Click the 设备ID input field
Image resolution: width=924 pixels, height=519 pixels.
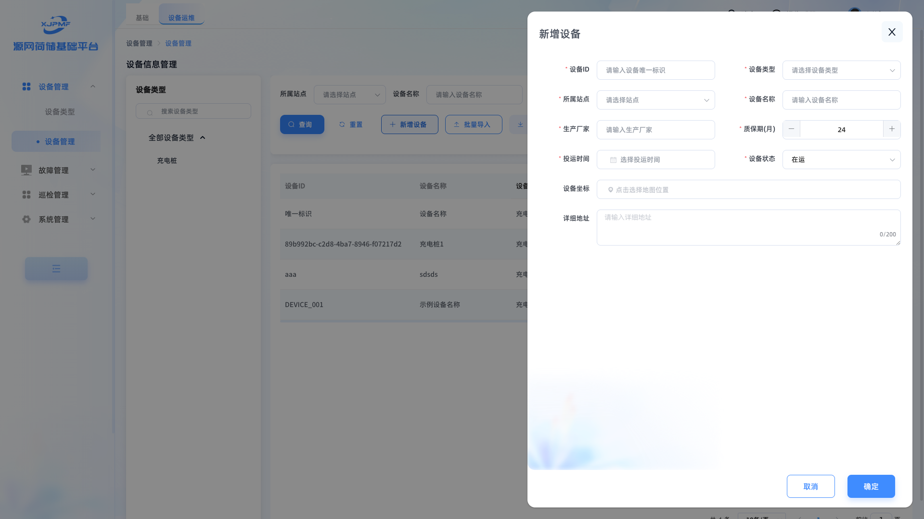tap(655, 70)
